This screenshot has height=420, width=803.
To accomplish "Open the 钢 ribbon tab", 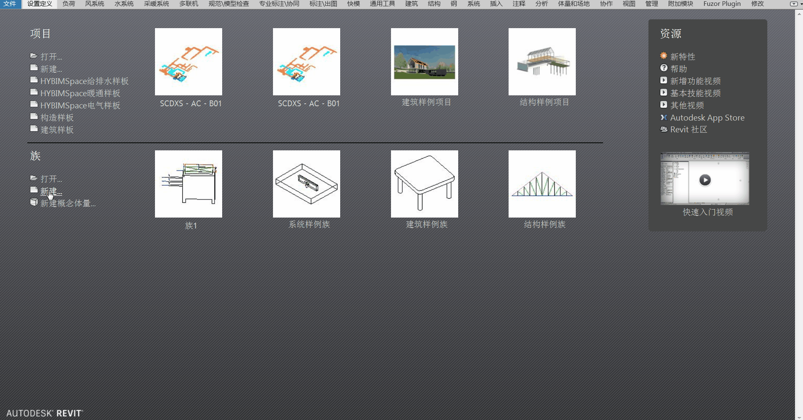I will click(454, 4).
